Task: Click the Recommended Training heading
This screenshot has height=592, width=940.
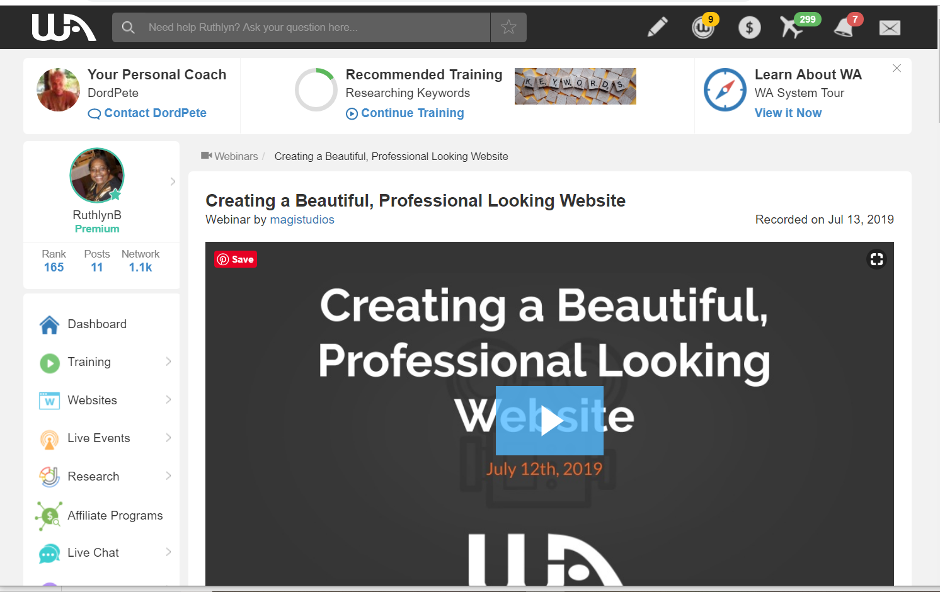Action: click(x=424, y=75)
